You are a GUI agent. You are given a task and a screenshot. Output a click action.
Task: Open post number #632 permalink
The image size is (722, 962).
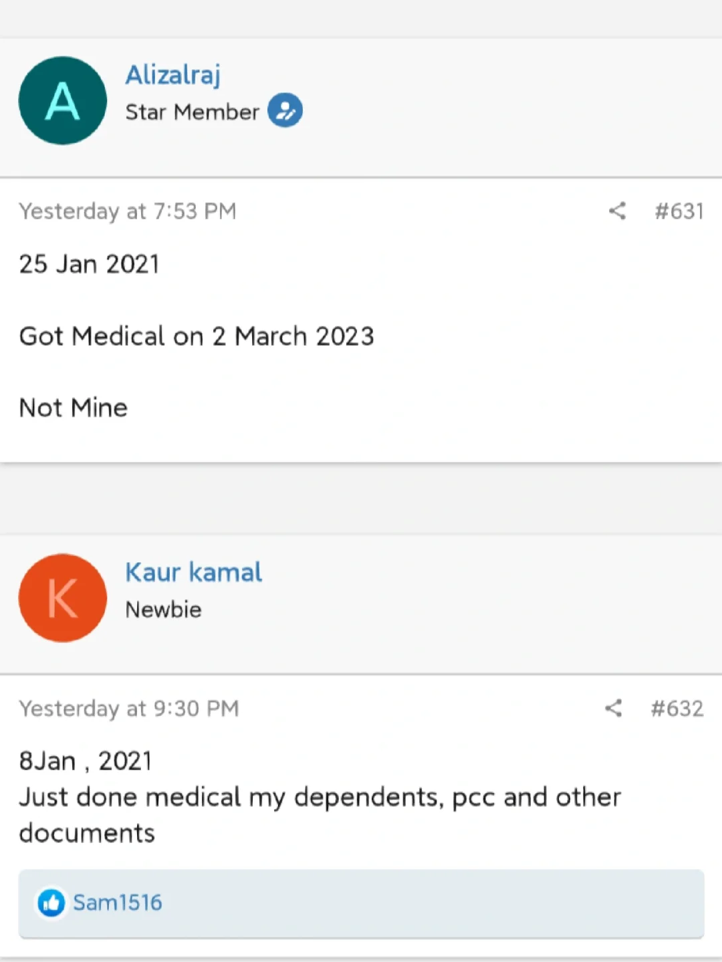pyautogui.click(x=677, y=708)
